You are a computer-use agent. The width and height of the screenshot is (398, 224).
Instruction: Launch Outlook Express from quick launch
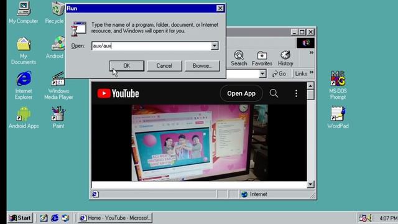coord(65,218)
